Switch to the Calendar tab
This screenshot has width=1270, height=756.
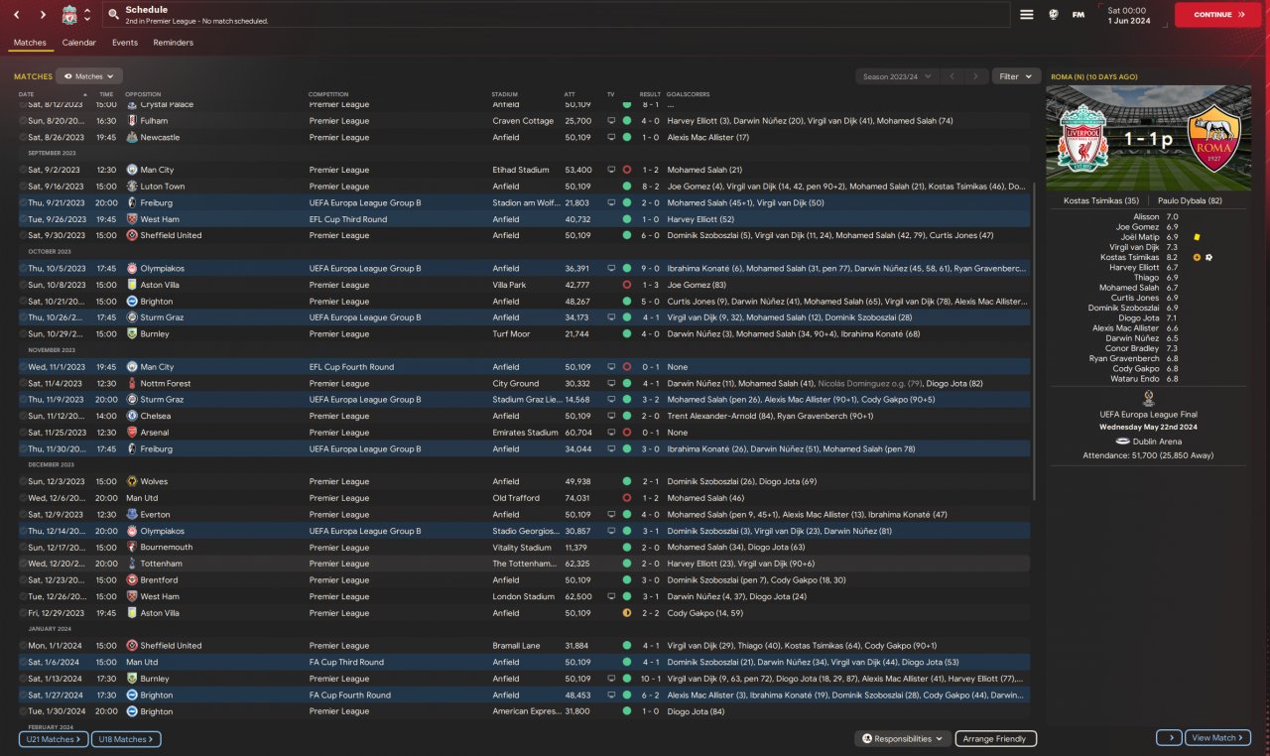[79, 43]
